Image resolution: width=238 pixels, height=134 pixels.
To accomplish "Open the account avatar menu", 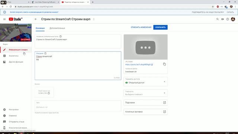I will click(233, 19).
